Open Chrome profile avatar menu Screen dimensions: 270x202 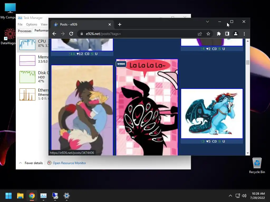coord(236,34)
